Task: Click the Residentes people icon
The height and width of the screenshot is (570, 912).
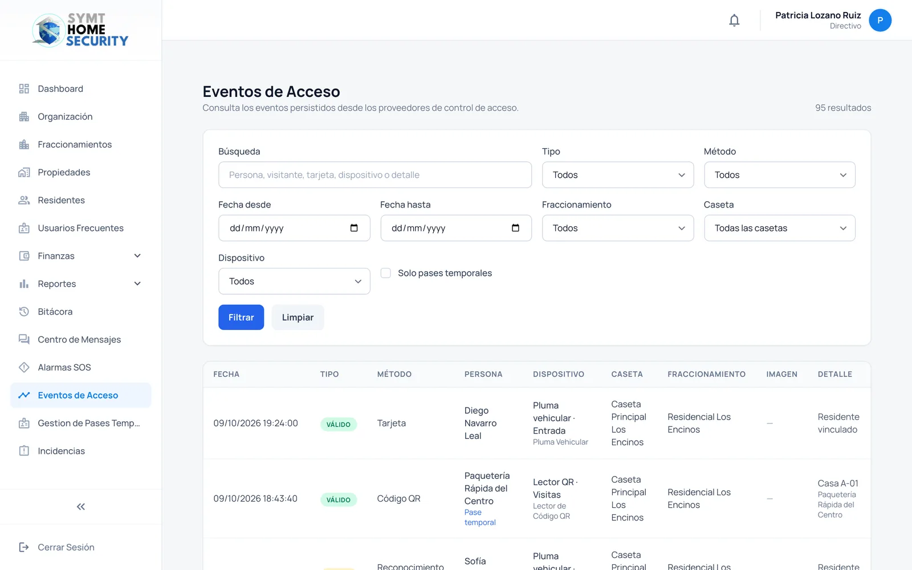Action: click(x=24, y=201)
